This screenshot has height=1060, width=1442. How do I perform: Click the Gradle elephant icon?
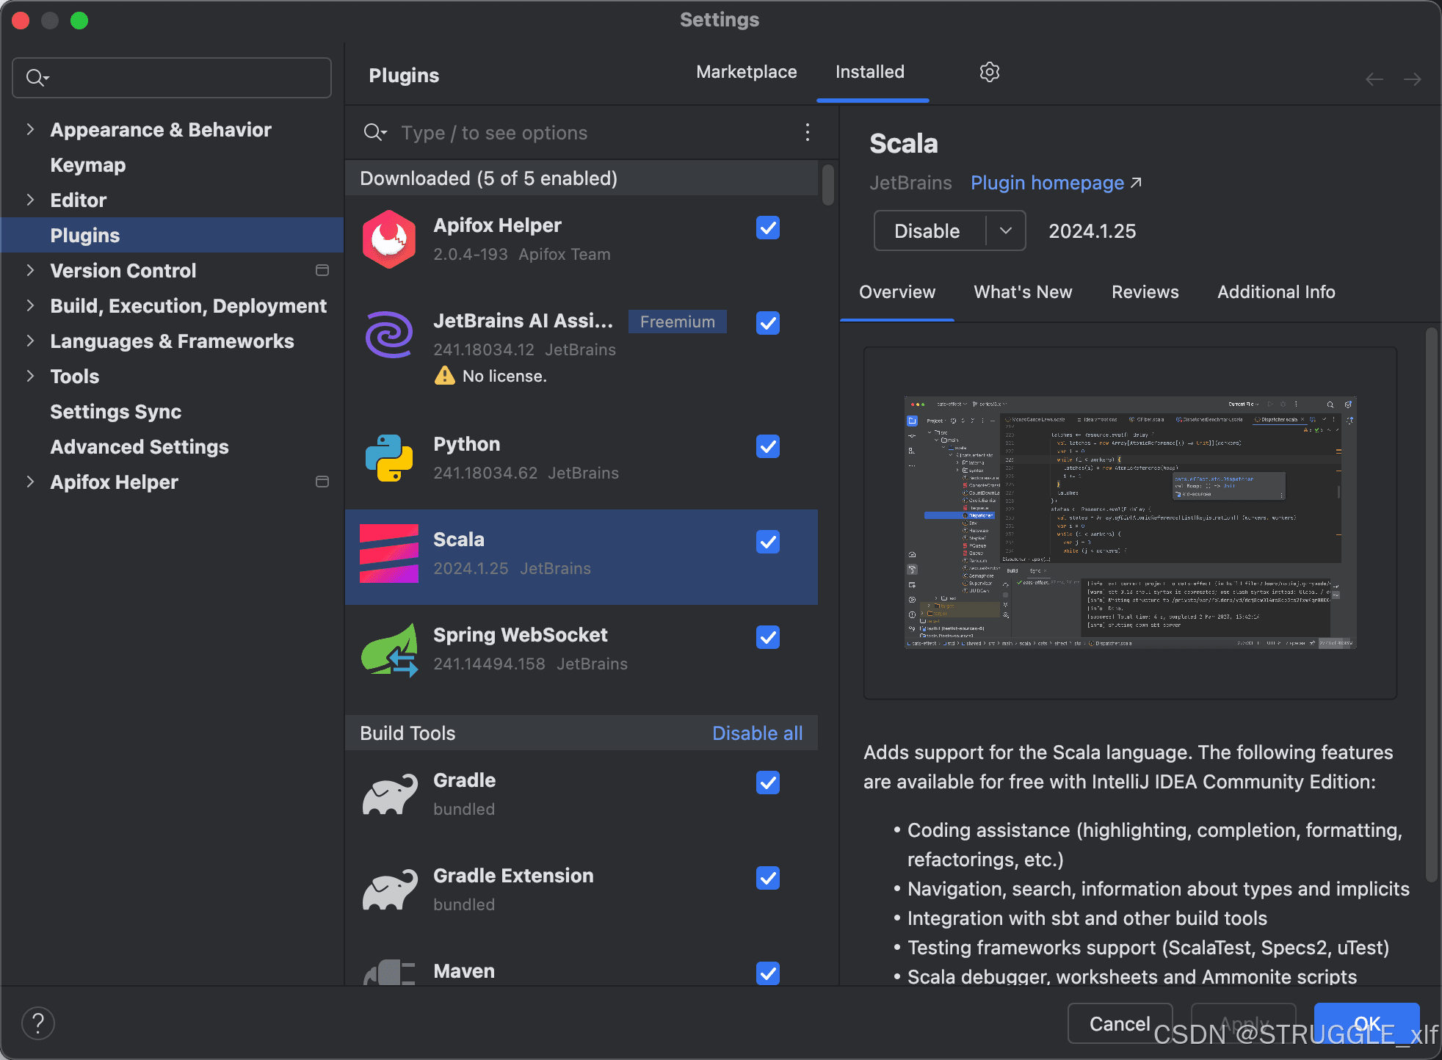tap(389, 794)
